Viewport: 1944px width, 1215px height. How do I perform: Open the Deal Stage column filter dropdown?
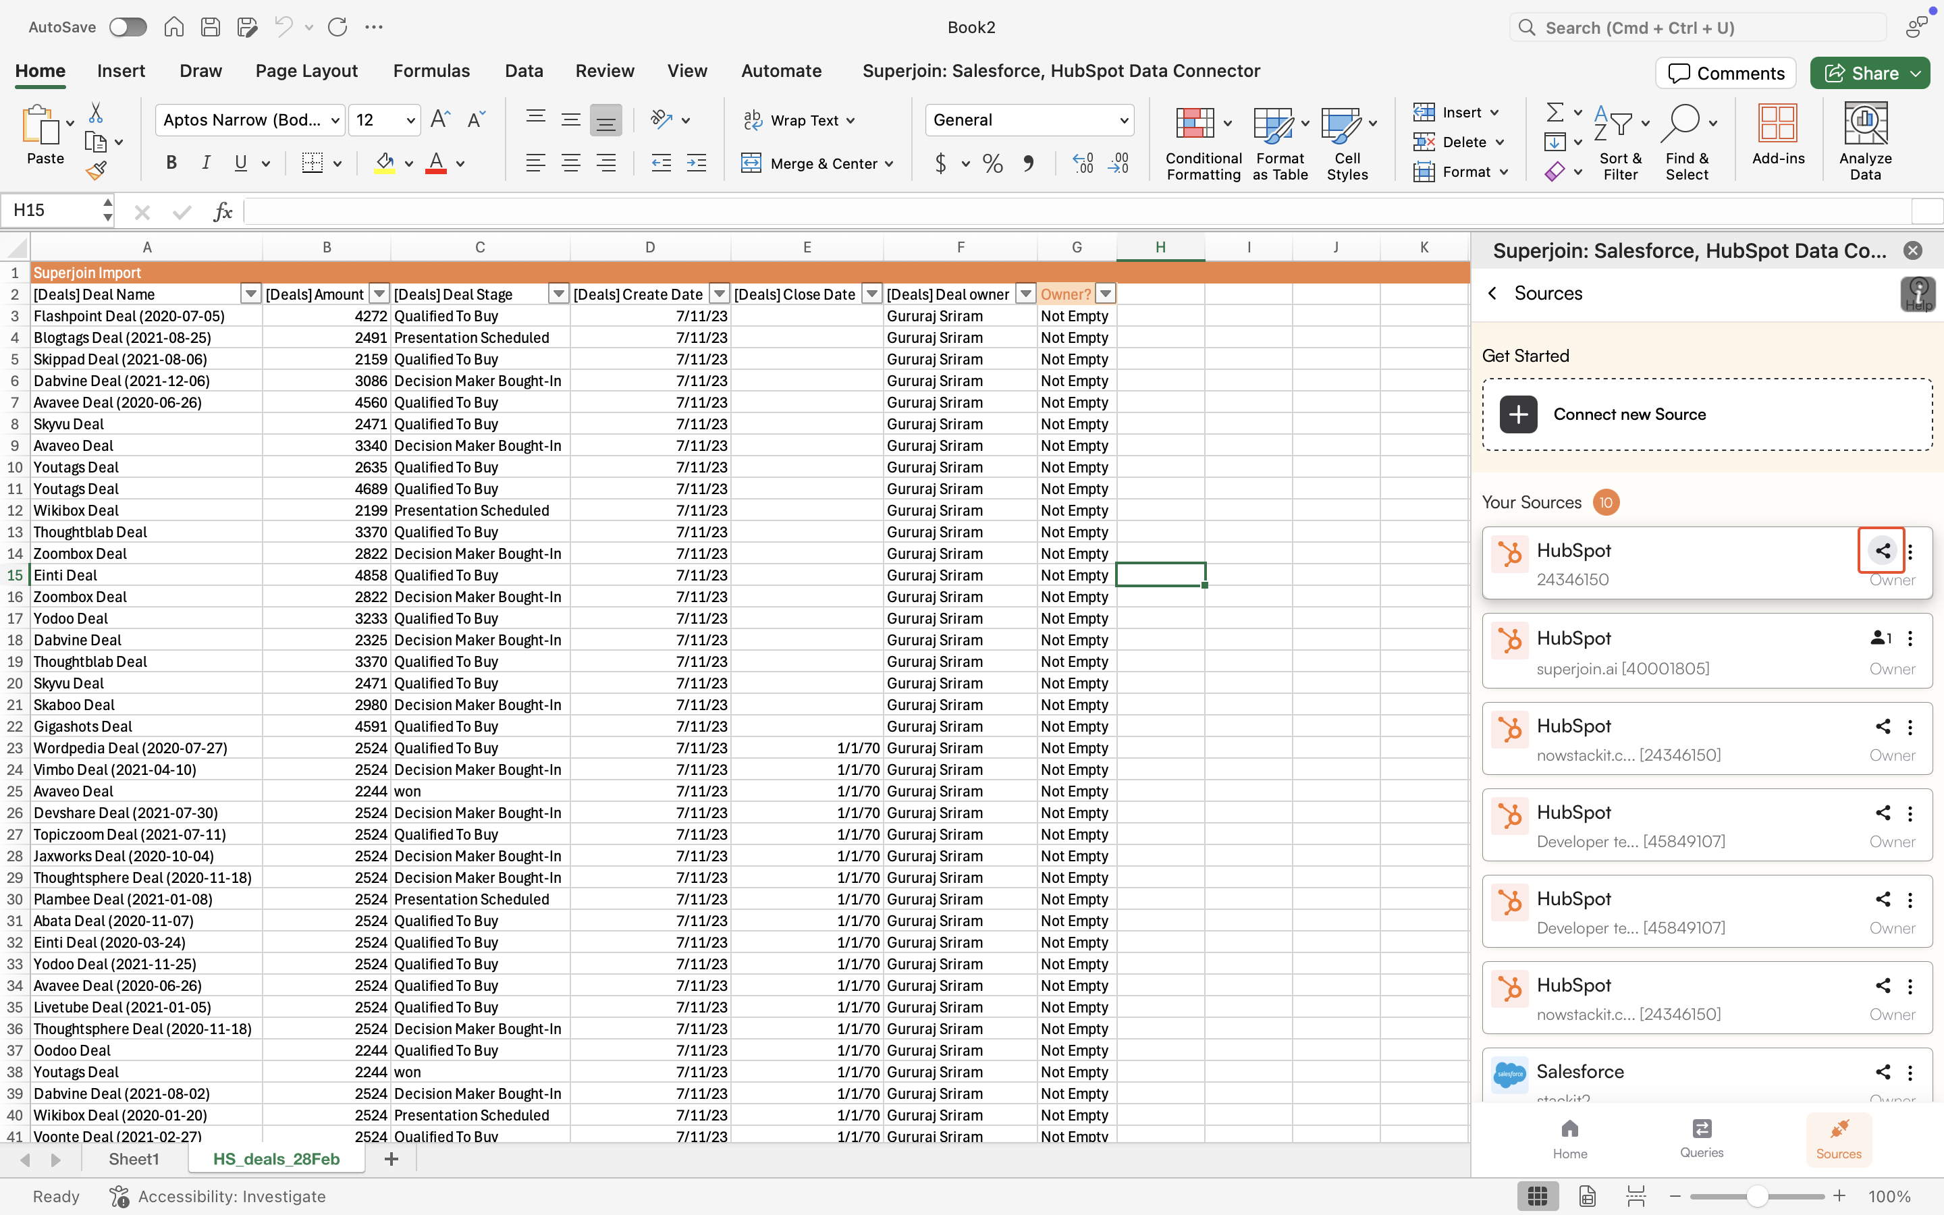(x=558, y=294)
